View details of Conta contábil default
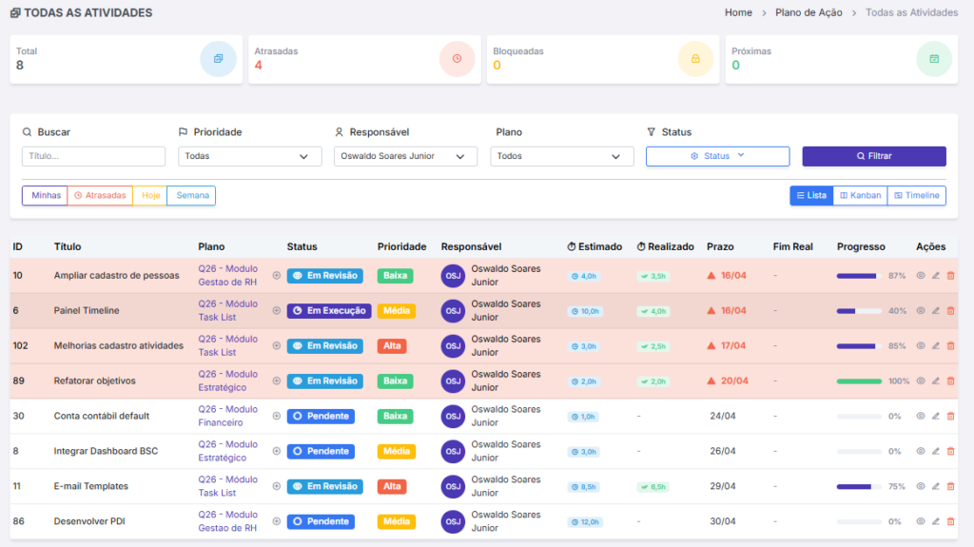974x547 pixels. tap(921, 416)
